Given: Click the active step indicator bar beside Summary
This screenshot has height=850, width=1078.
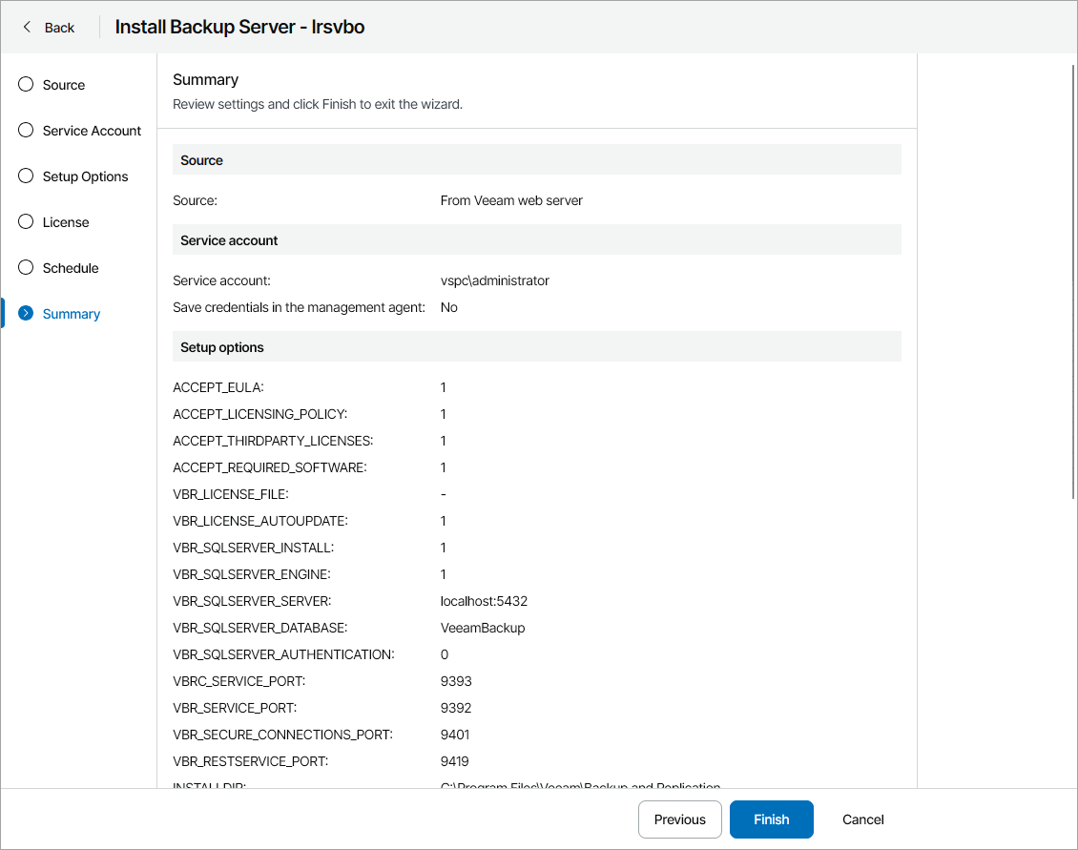Looking at the screenshot, I should click(x=3, y=313).
